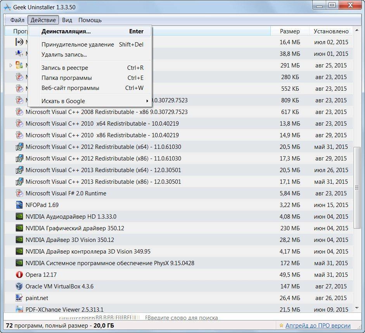This screenshot has height=333, width=365.
Task: Sort by the Размер column header
Action: pyautogui.click(x=290, y=31)
